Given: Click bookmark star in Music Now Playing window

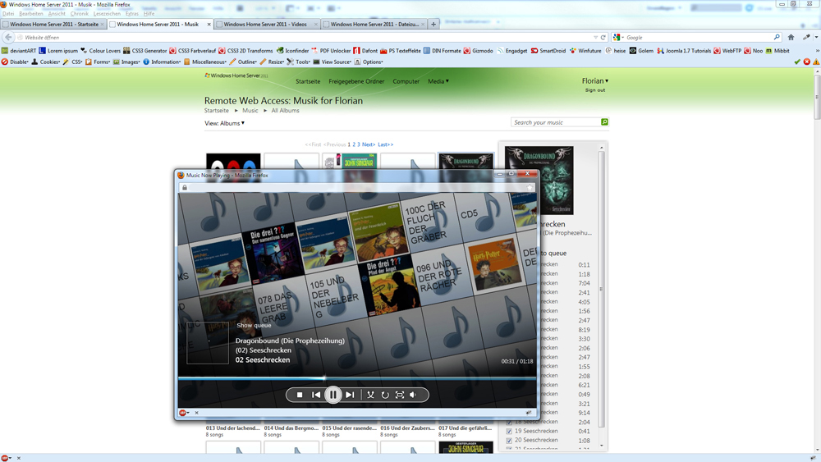Looking at the screenshot, I should pos(530,187).
